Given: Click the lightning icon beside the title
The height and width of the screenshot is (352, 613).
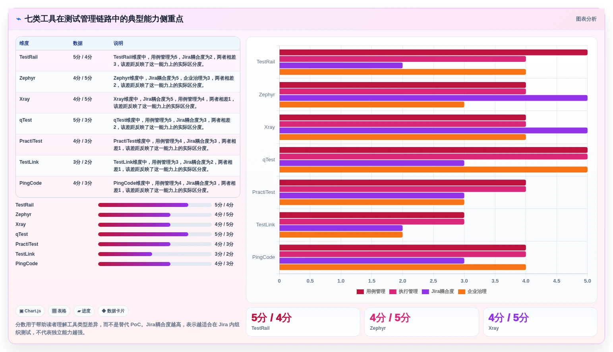Looking at the screenshot, I should [18, 19].
